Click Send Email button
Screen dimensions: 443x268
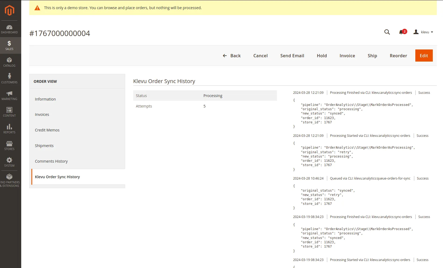click(x=292, y=56)
